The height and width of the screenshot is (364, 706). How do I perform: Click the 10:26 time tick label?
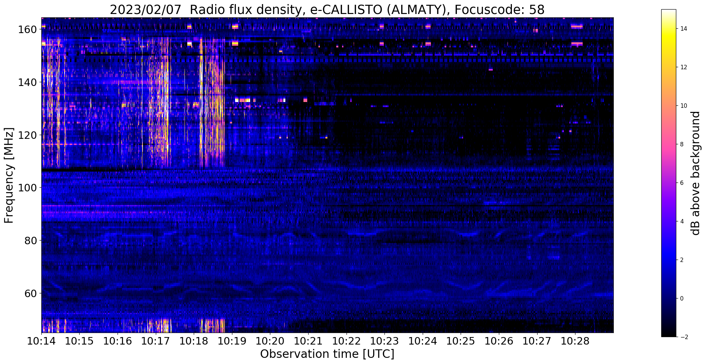tap(499, 341)
